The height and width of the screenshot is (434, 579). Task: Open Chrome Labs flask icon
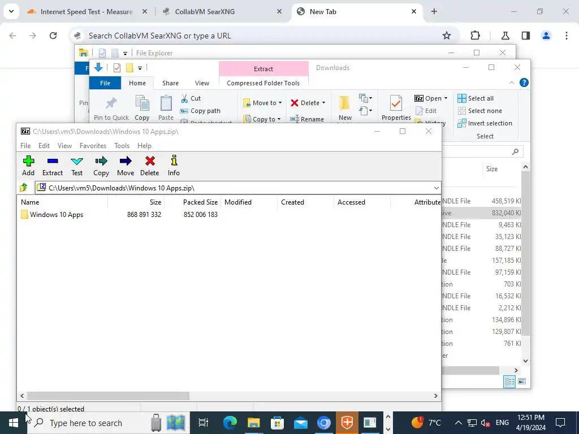tap(505, 36)
